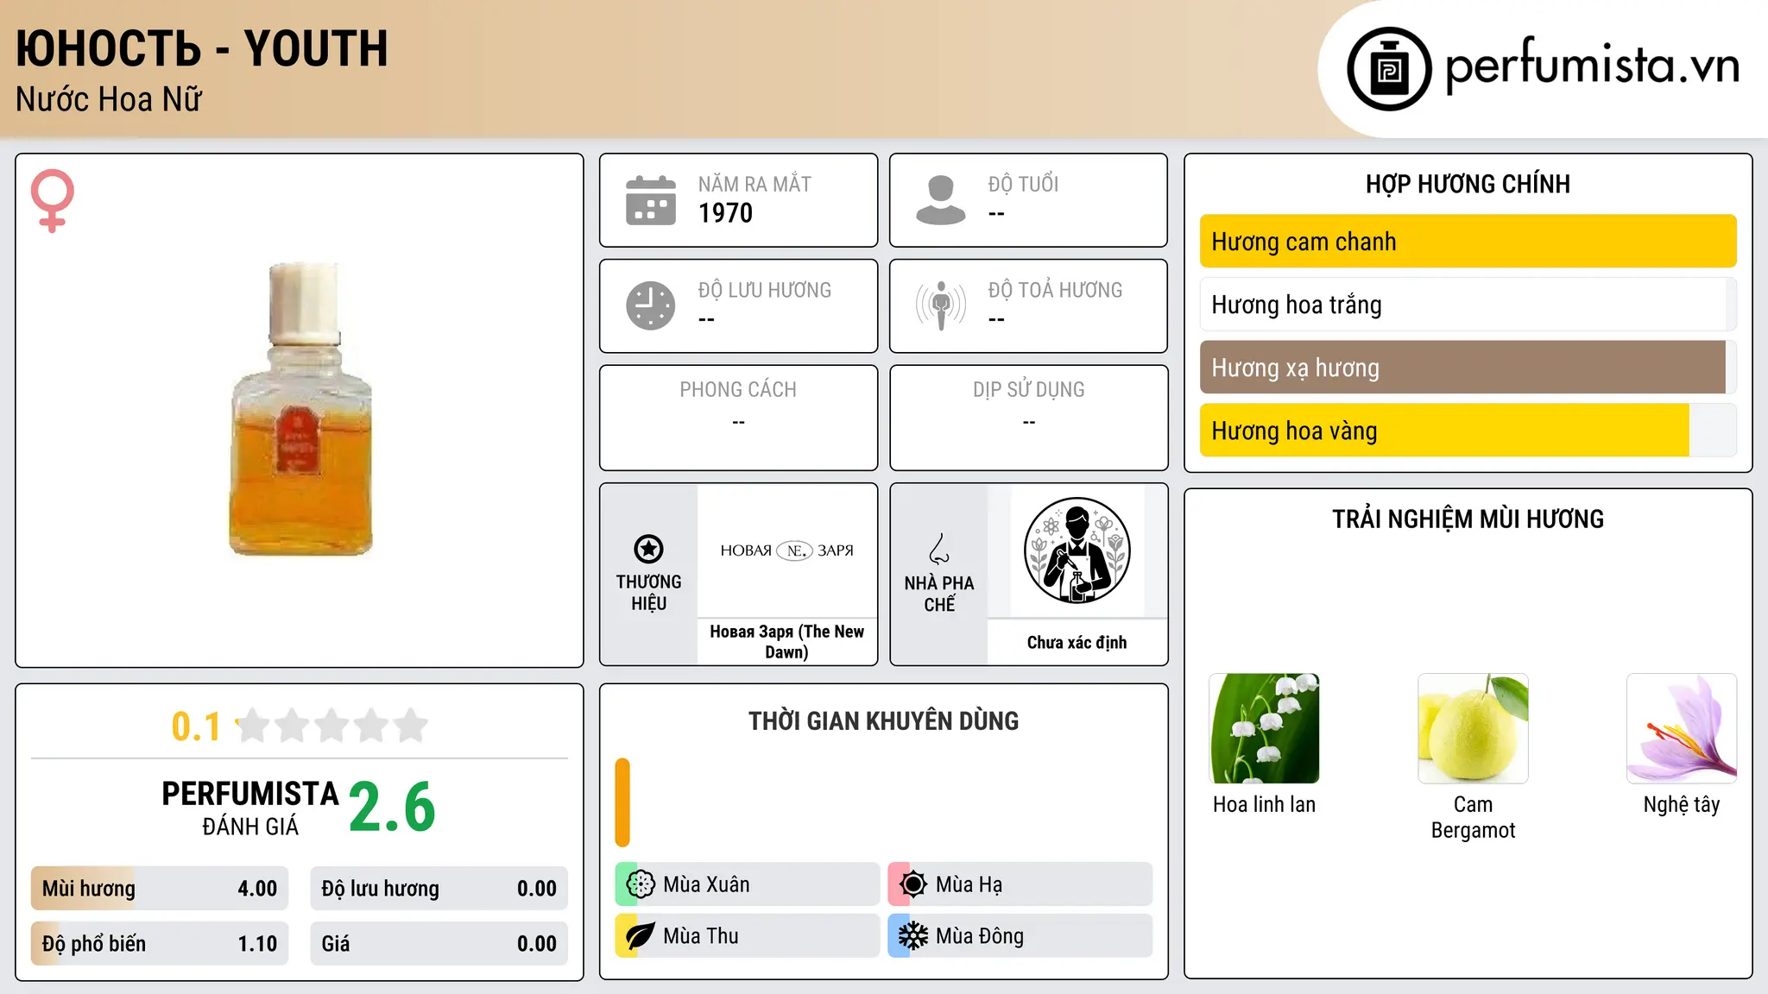This screenshot has width=1768, height=994.
Task: Click the Hương hoa vàng accord bar
Action: [x=1468, y=431]
